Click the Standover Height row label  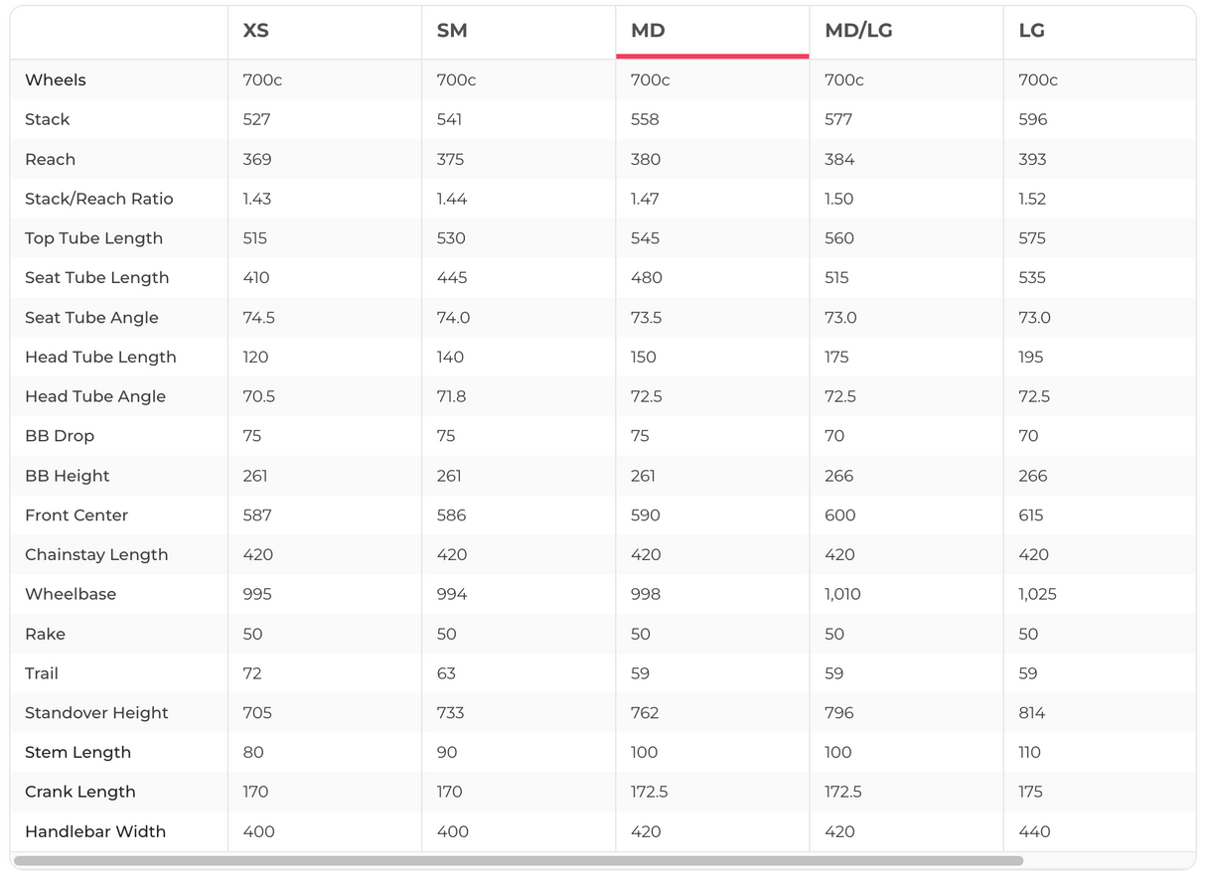pos(96,713)
